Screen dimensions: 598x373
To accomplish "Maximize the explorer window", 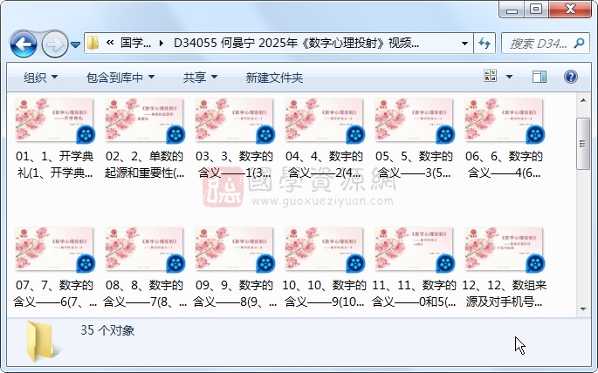I will (x=536, y=10).
